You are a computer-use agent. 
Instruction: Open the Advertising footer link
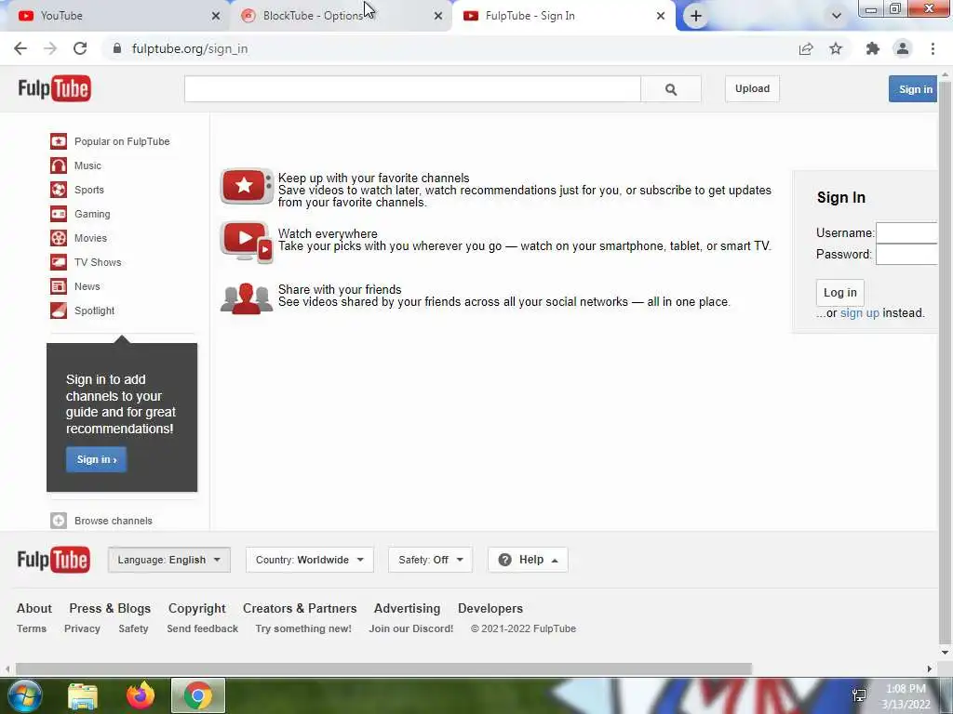click(x=408, y=608)
